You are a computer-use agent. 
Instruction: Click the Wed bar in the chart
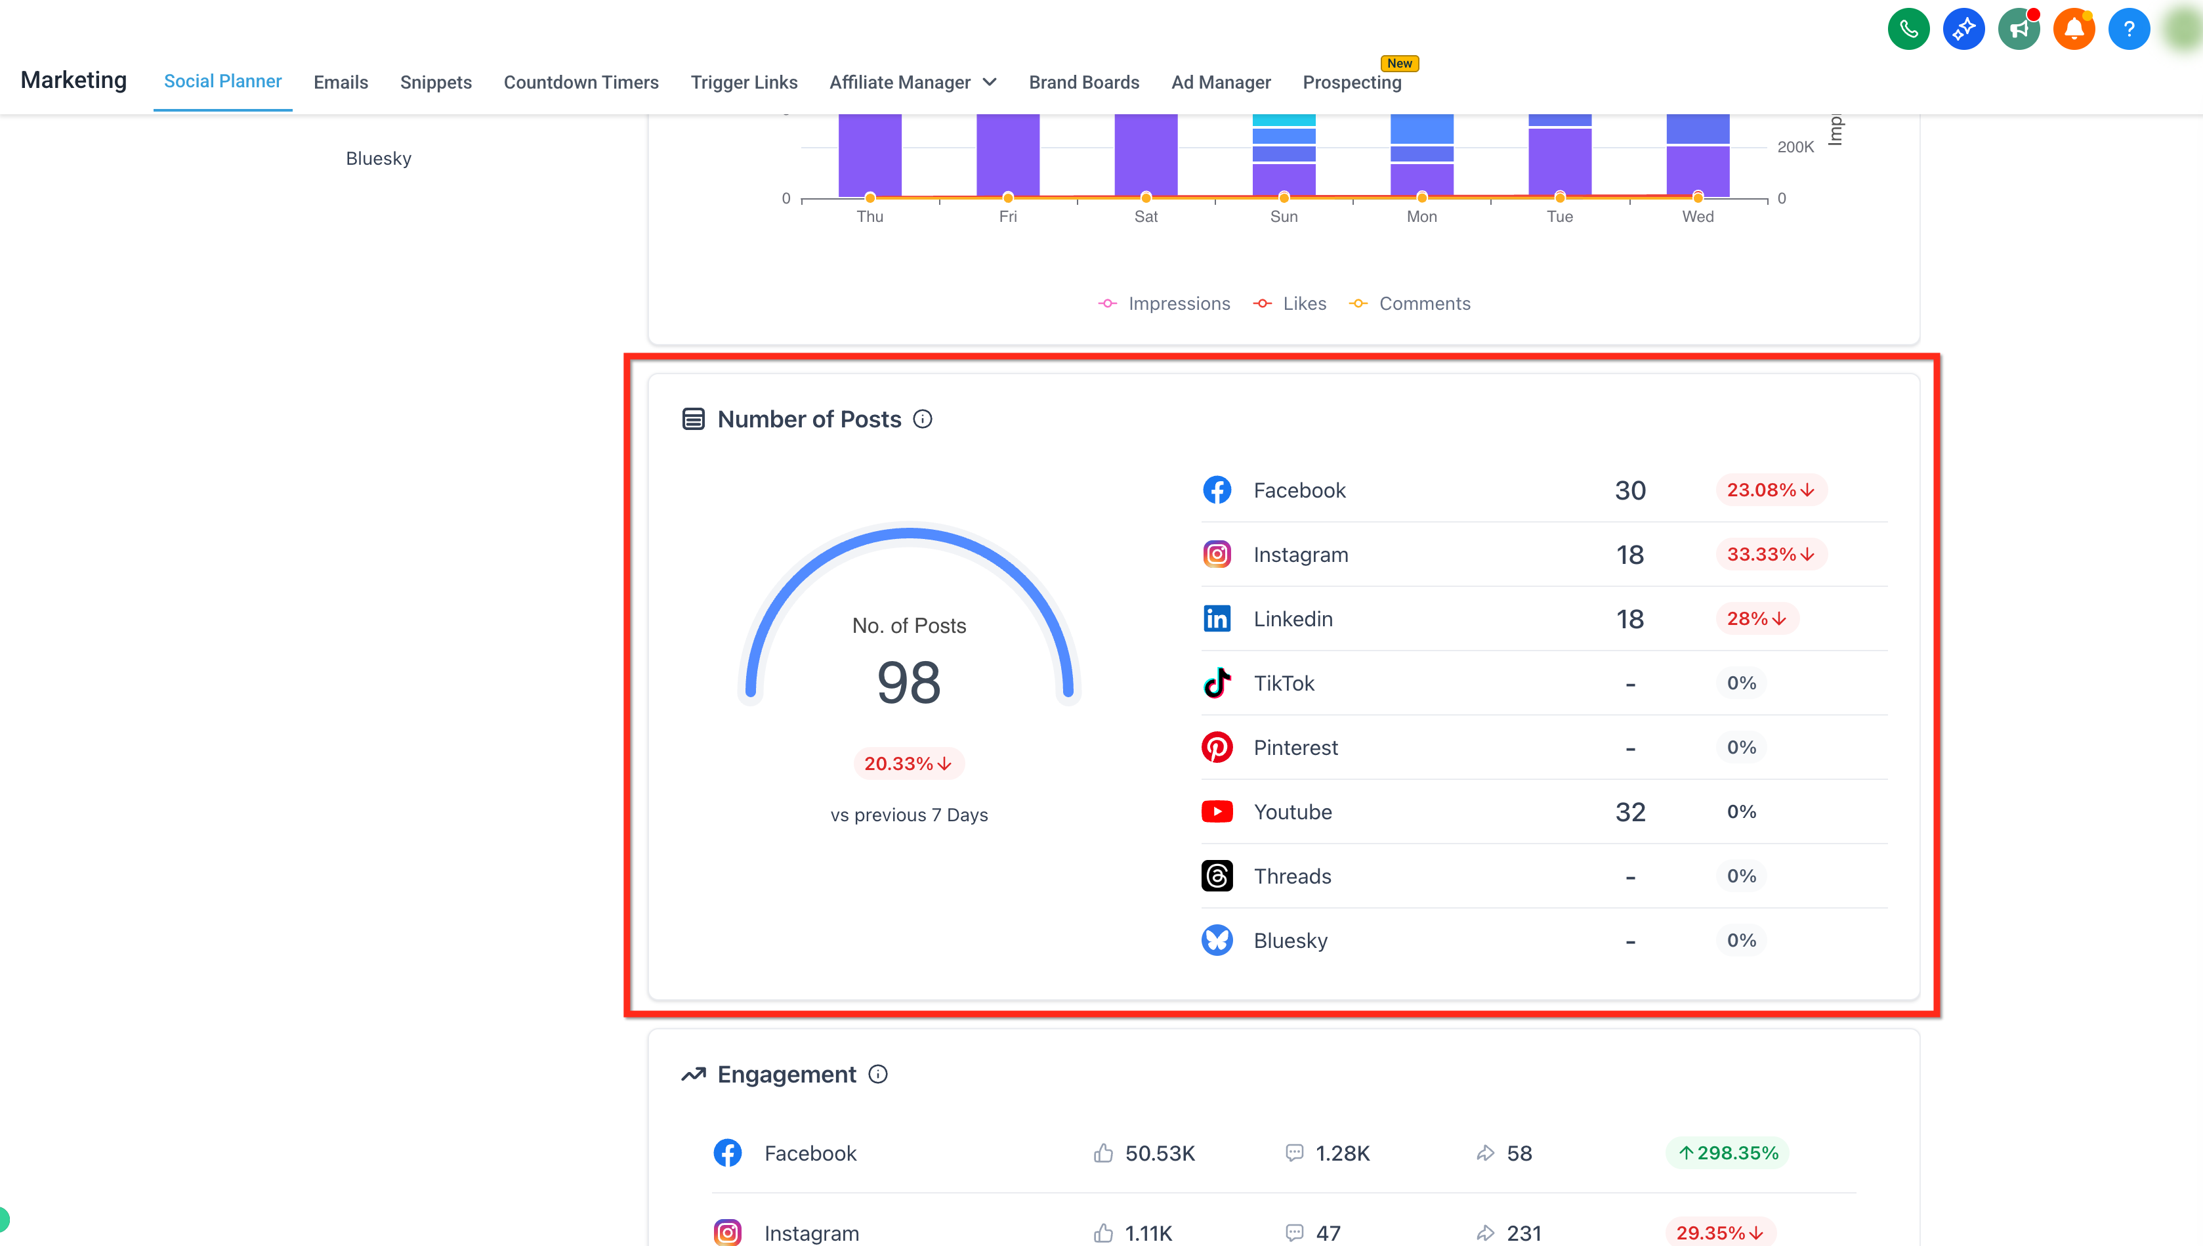(x=1698, y=156)
